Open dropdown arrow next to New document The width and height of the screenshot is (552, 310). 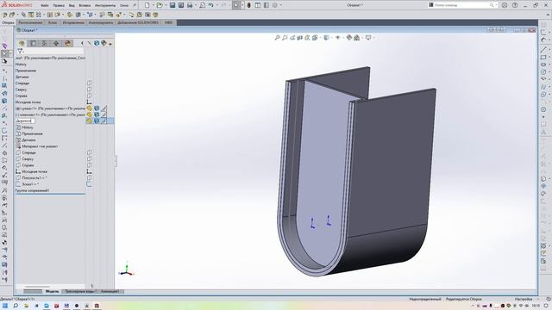point(153,5)
